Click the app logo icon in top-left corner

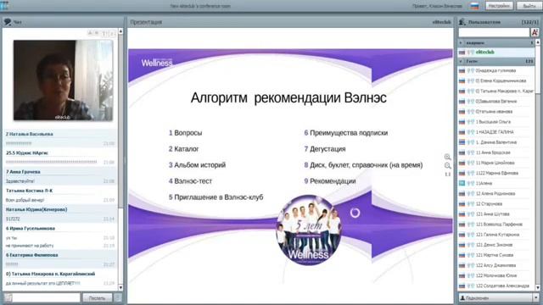4,5
